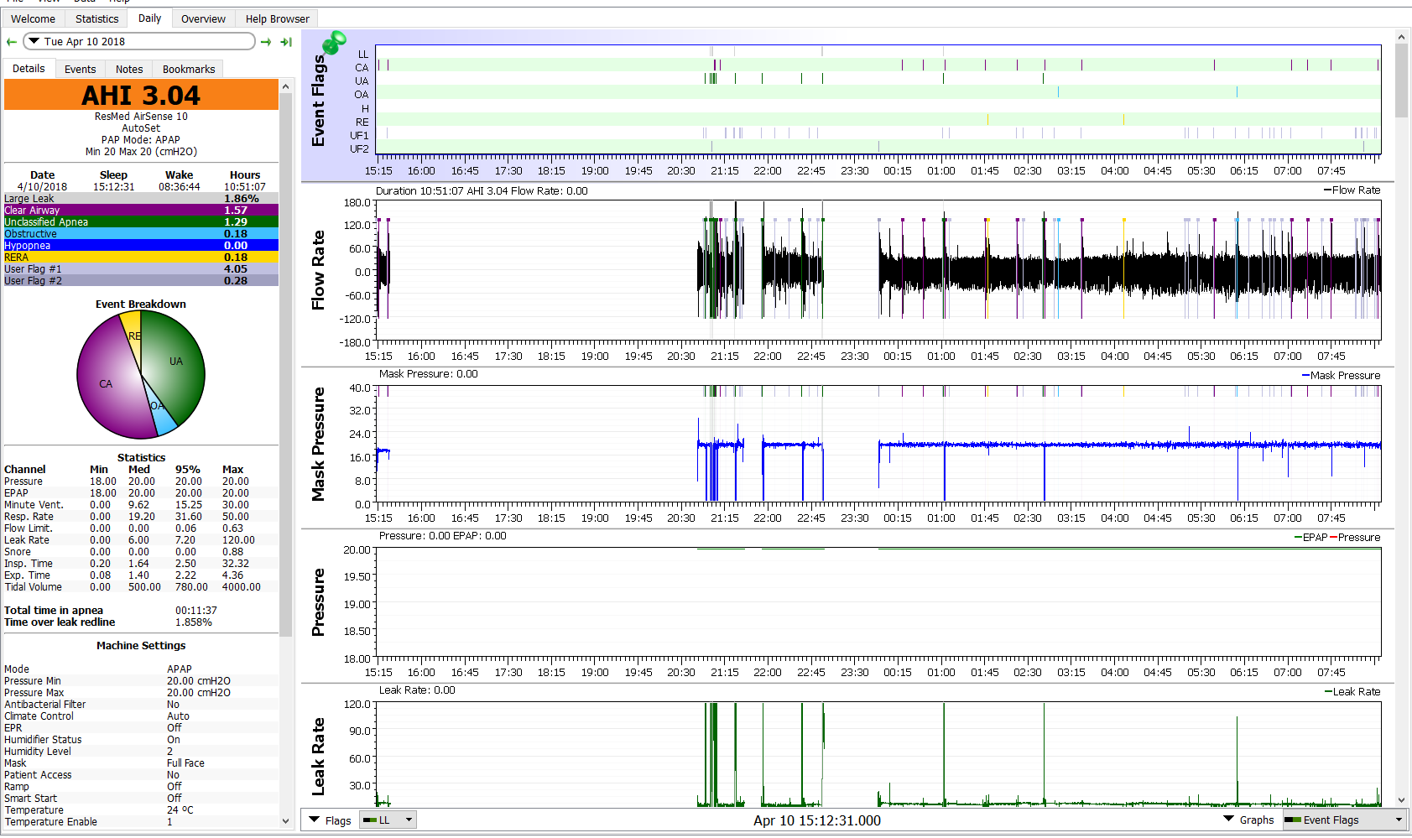Open the date picker Tue Apr 10 2018

pos(139,41)
